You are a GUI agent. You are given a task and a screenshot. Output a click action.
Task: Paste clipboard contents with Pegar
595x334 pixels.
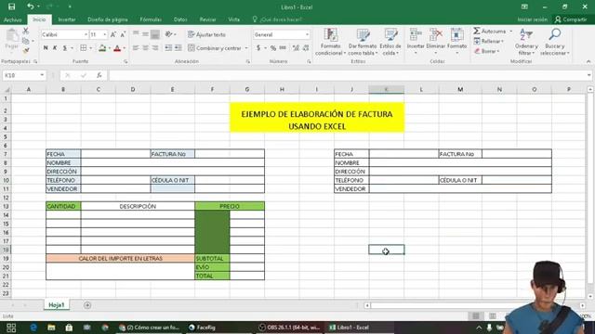(x=12, y=39)
